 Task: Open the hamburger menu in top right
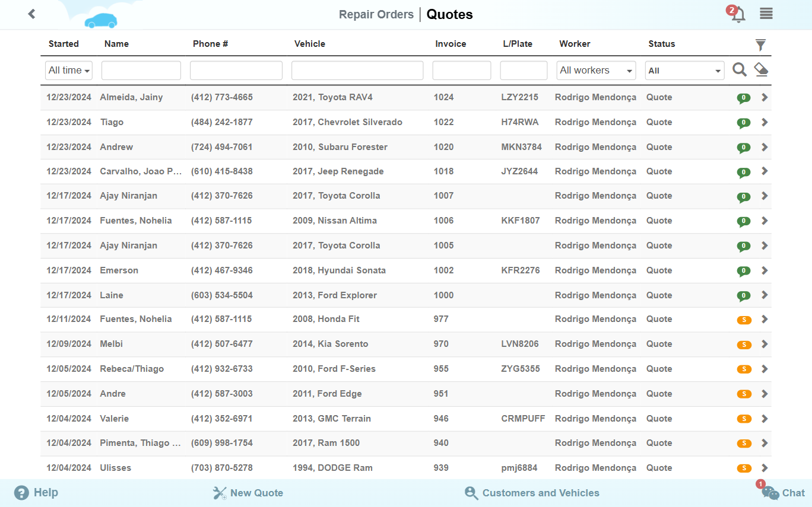click(x=766, y=14)
